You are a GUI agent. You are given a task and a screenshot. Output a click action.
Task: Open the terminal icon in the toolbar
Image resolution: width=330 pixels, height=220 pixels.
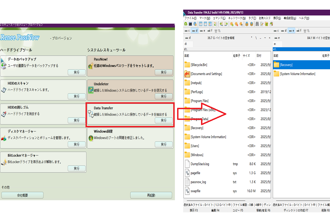(190, 24)
